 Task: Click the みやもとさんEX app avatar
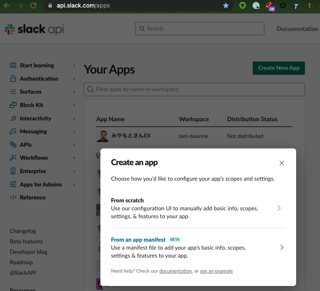click(102, 136)
